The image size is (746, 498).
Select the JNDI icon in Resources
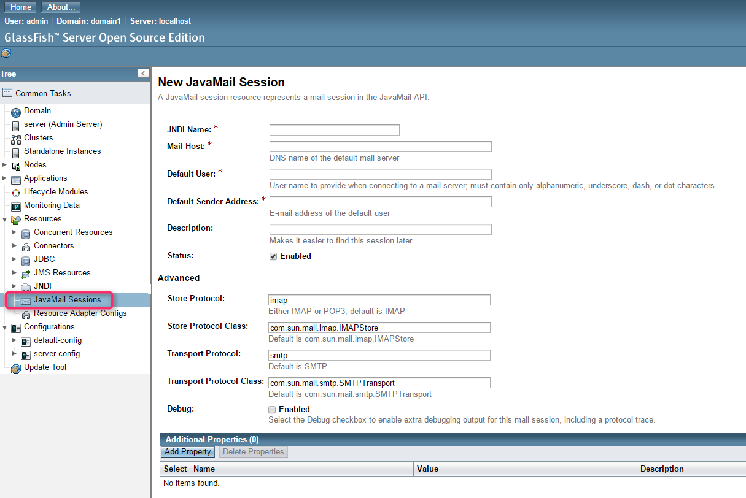pyautogui.click(x=25, y=286)
